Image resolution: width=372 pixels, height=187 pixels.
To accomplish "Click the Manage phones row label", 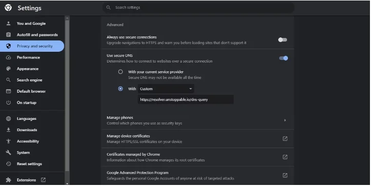I will coord(120,117).
